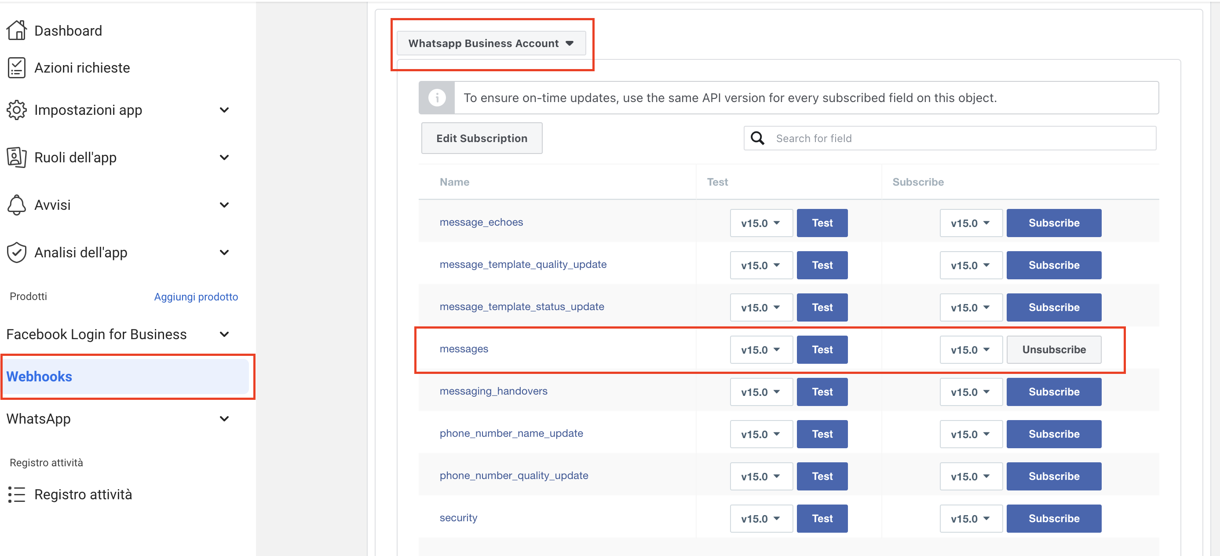Unsubscribe from the messages field

(1053, 350)
